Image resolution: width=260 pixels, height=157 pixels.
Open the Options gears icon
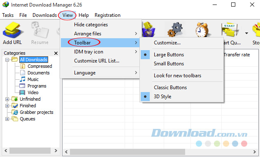tap(175, 30)
